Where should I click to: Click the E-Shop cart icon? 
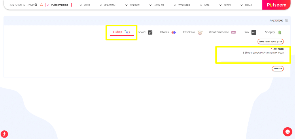tap(127, 32)
